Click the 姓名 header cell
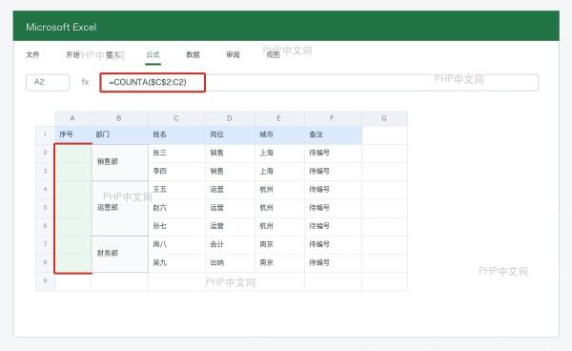The width and height of the screenshot is (572, 351). (176, 134)
